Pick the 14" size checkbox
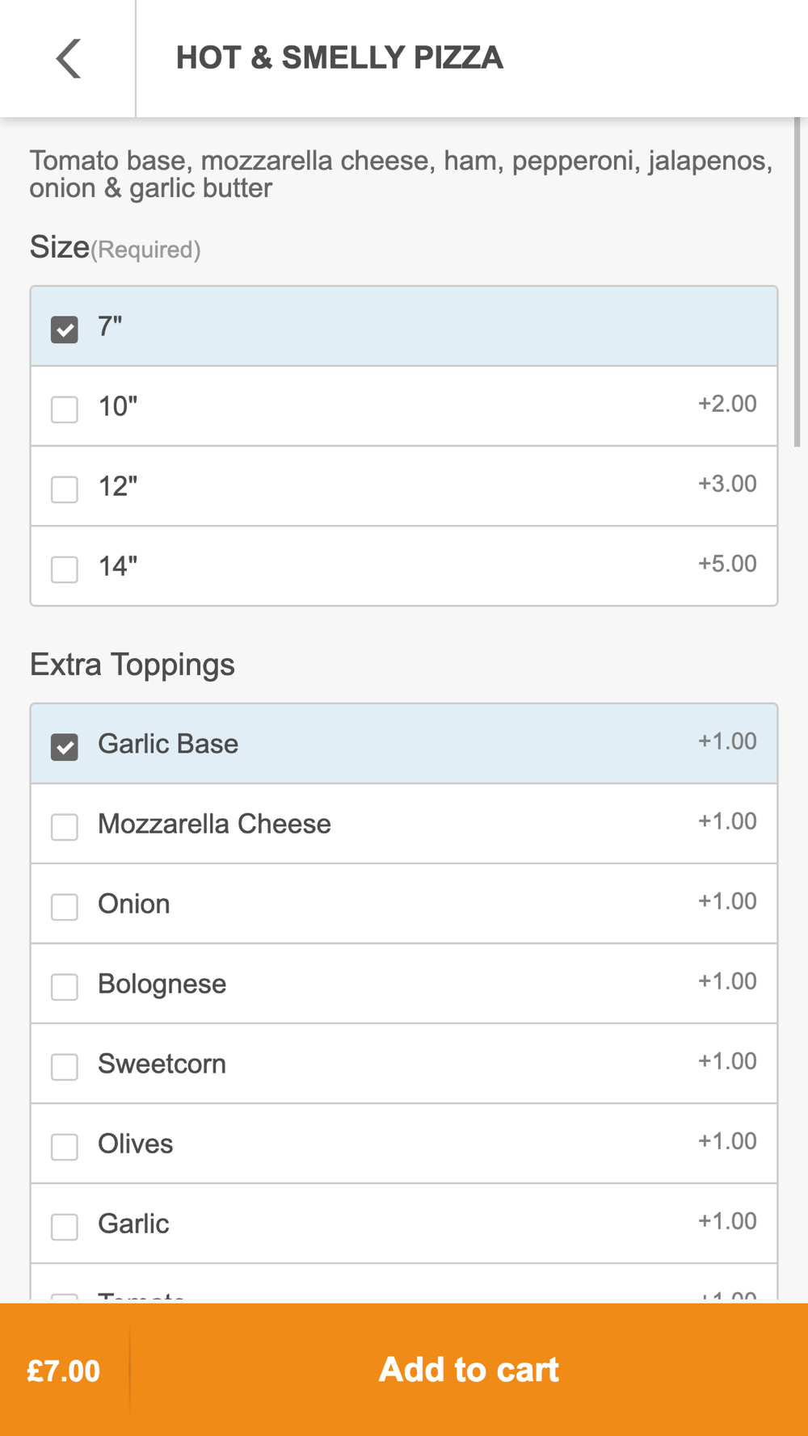 click(65, 569)
